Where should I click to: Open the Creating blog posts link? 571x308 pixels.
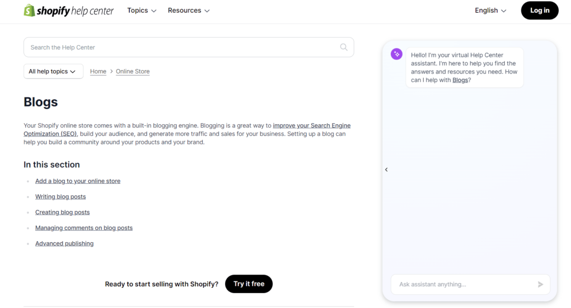(62, 212)
